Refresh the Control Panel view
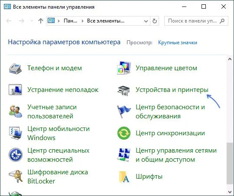234x196 pixels. 155,21
